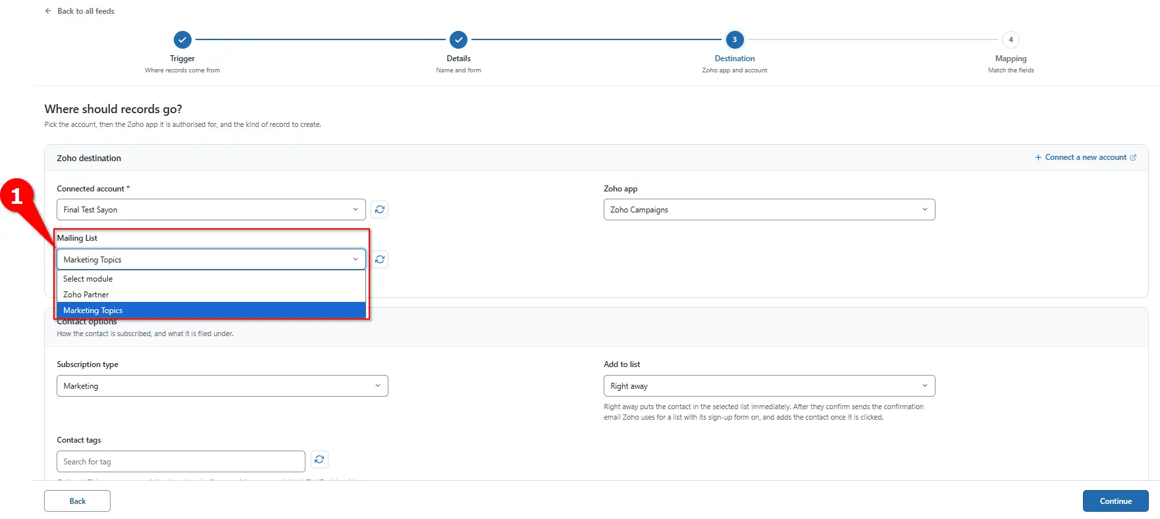Open the Connected account dropdown
Image resolution: width=1160 pixels, height=519 pixels.
[211, 210]
